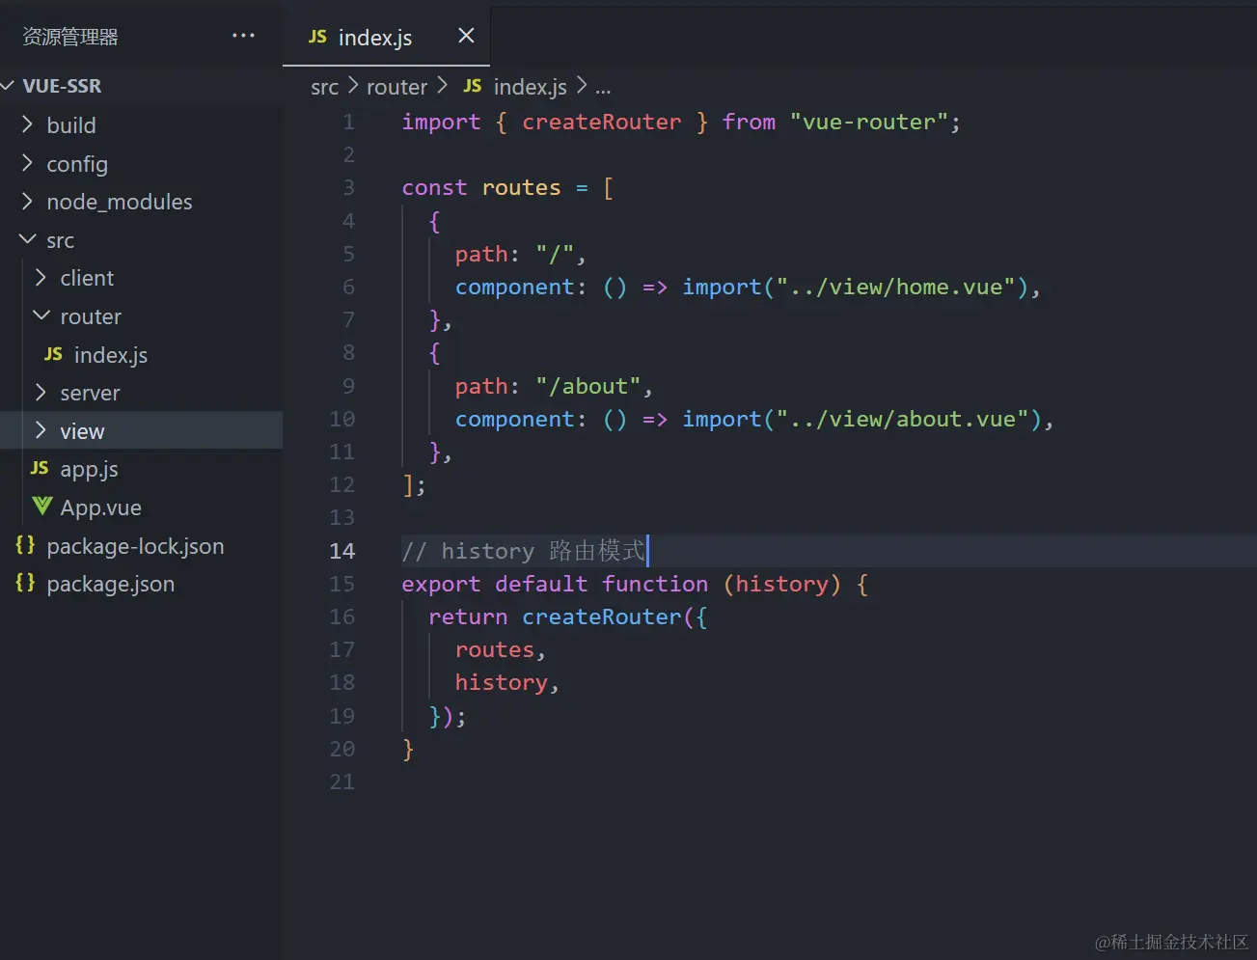Expand the view folder chevron
Image resolution: width=1257 pixels, height=960 pixels.
click(x=41, y=430)
